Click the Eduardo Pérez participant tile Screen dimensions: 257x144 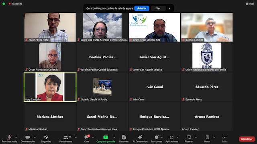coord(207,87)
